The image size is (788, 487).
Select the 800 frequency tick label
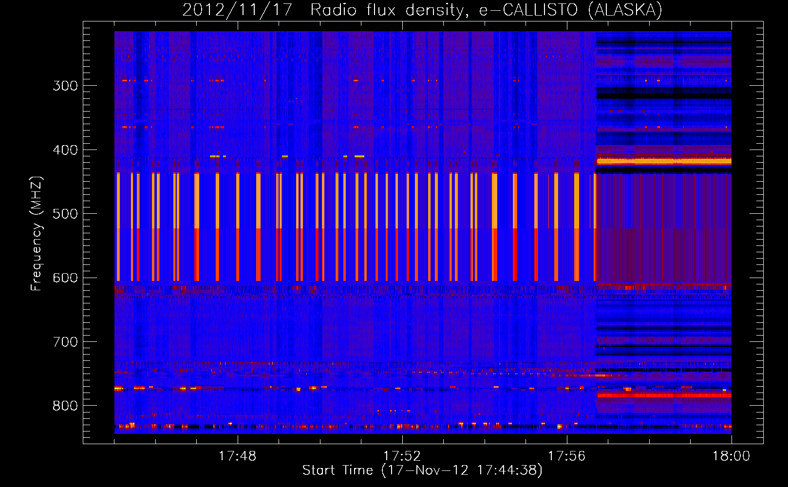(65, 406)
